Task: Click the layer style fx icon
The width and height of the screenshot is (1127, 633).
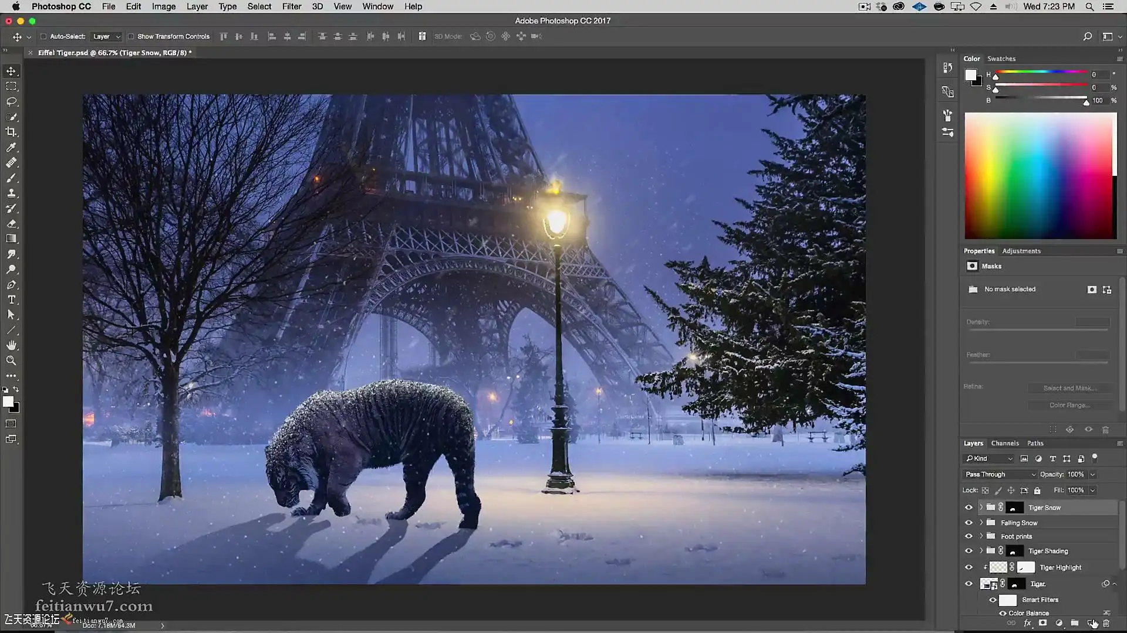Action: [1027, 623]
